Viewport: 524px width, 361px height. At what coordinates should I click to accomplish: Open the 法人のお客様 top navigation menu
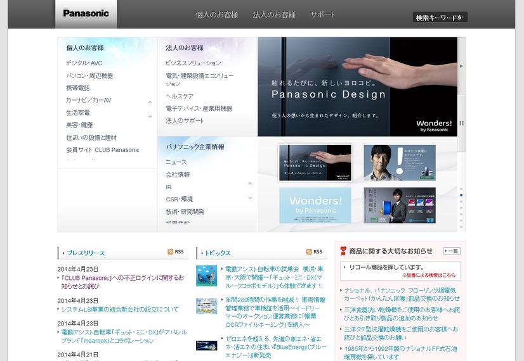(x=274, y=15)
